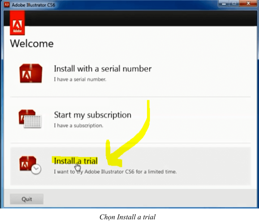Click the Welcome heading text
This screenshot has width=259, height=222.
[x=32, y=44]
